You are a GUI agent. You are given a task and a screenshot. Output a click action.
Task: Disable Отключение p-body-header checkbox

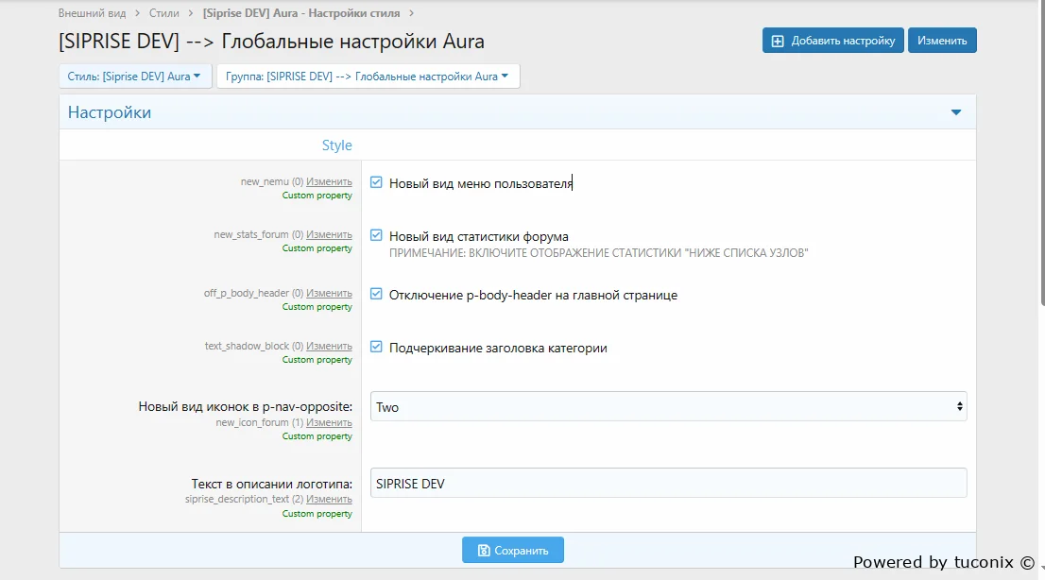(376, 294)
